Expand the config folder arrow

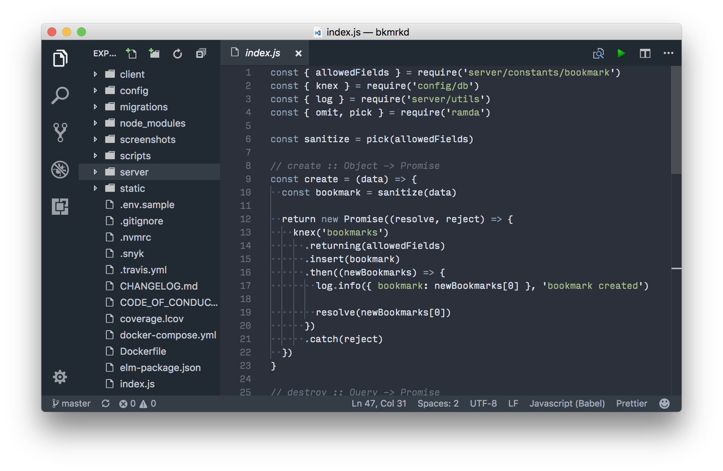(x=95, y=90)
